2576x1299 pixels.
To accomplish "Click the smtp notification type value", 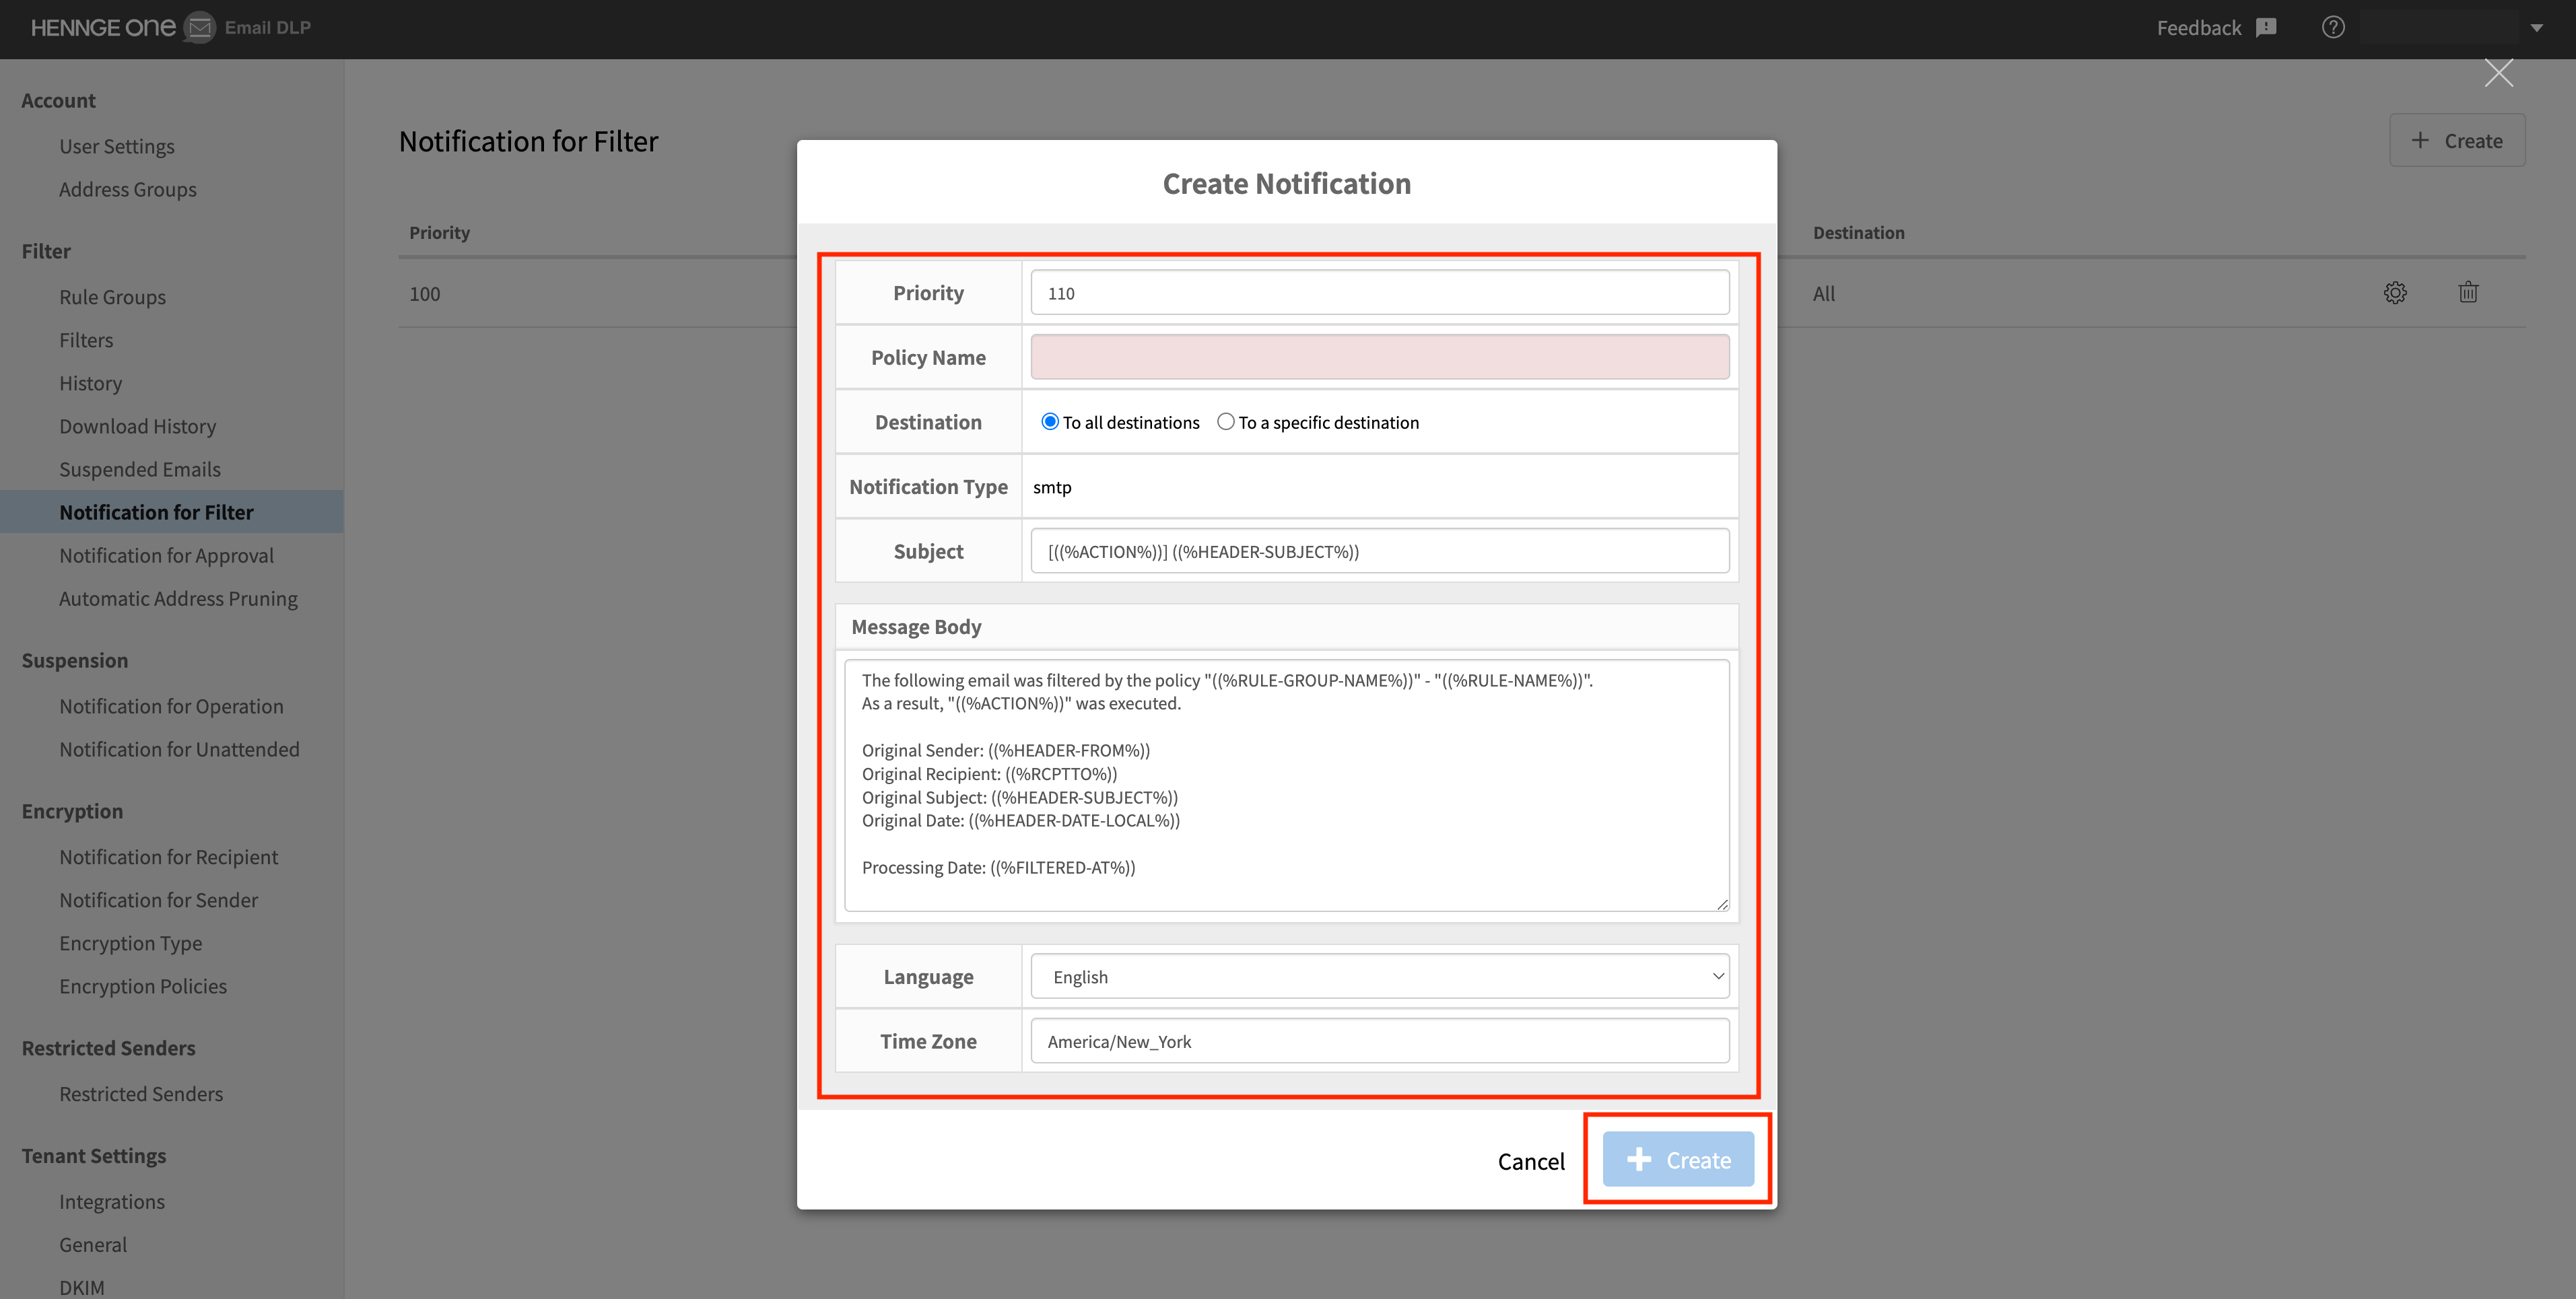I will point(1052,487).
